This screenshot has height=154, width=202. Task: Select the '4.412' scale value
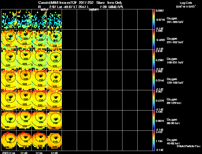(x=159, y=132)
